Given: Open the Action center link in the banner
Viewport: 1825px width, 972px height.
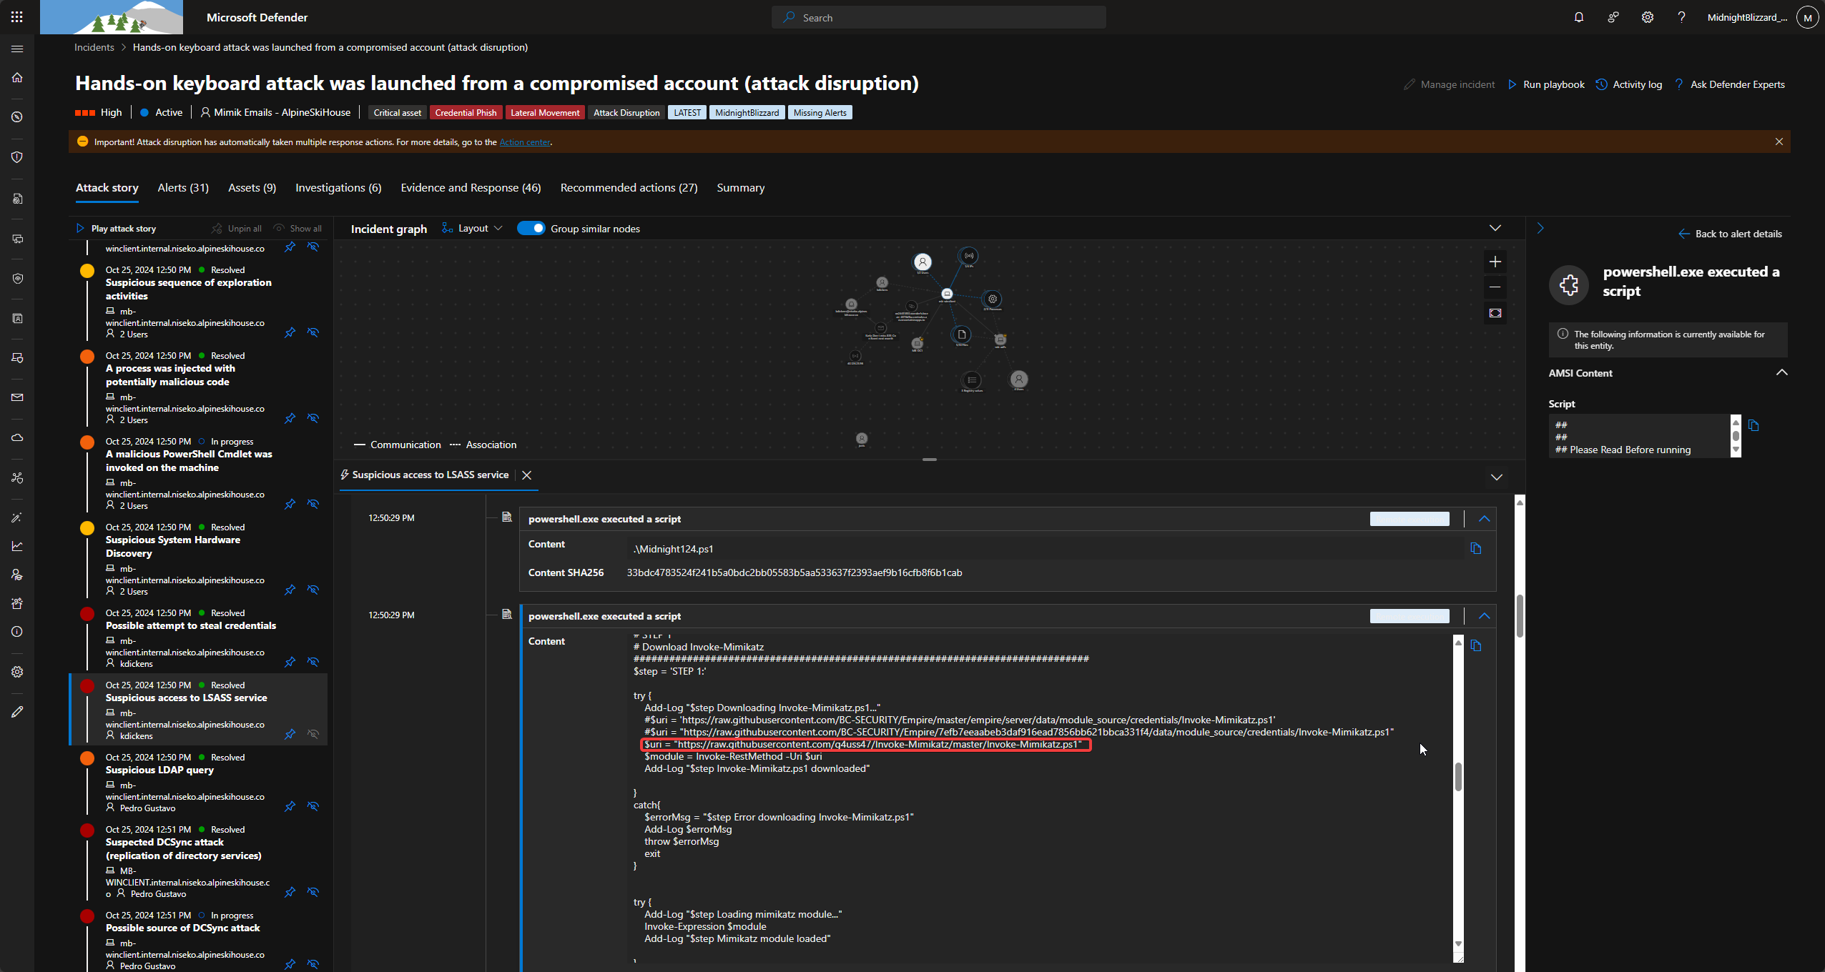Looking at the screenshot, I should [525, 142].
